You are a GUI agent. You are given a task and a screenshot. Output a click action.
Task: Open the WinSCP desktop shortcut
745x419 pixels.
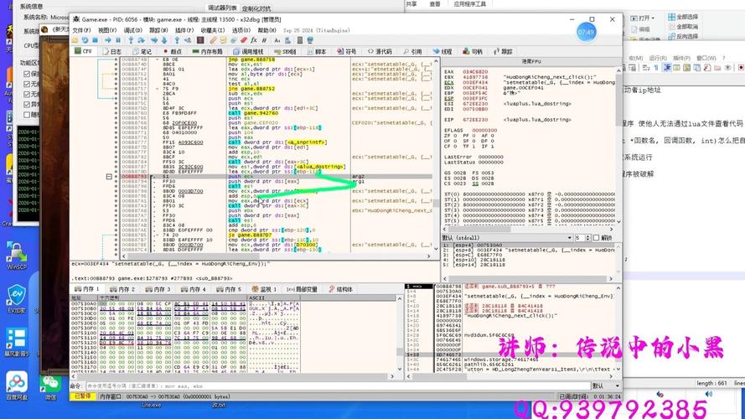click(17, 253)
